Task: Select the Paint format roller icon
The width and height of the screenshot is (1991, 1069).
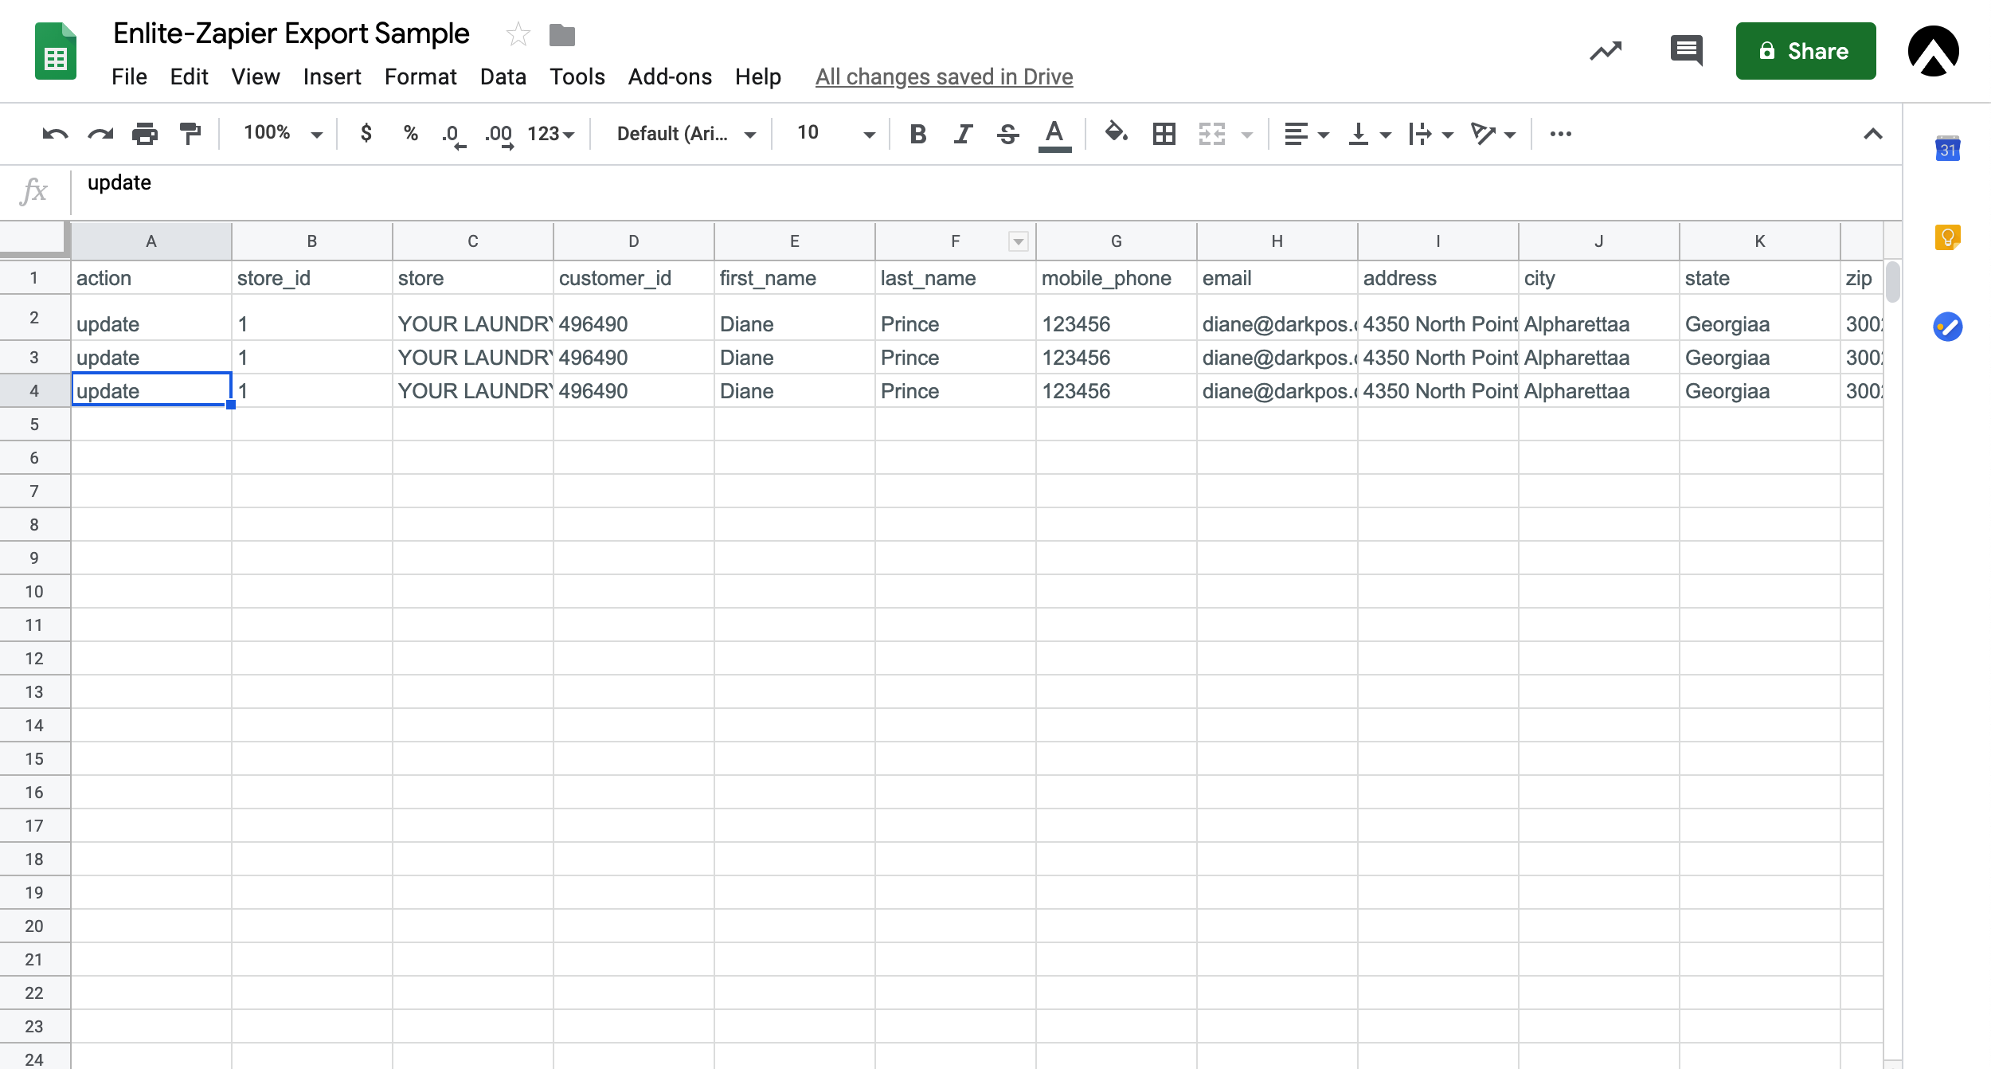Action: tap(190, 134)
